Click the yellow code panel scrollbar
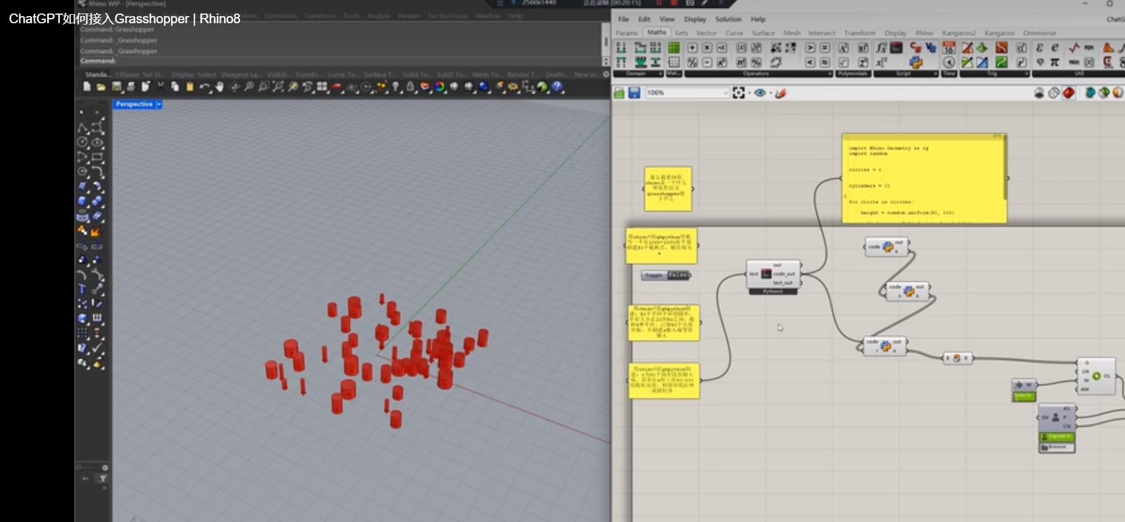This screenshot has width=1125, height=522. [x=1004, y=169]
